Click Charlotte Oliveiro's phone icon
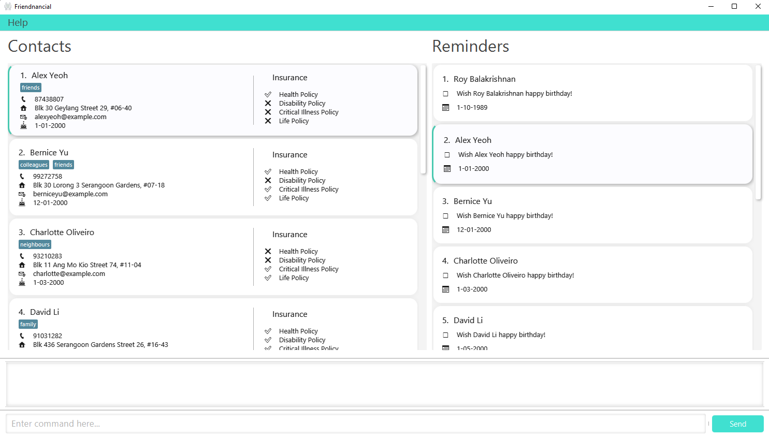This screenshot has height=436, width=769. tap(22, 256)
